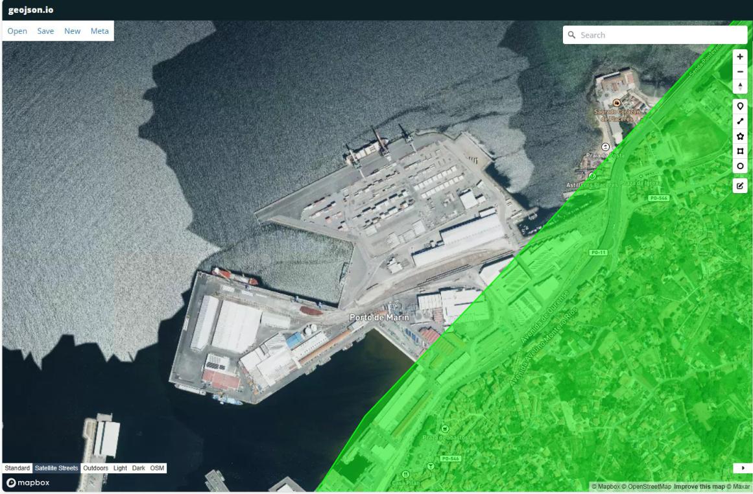Select the draw marker point tool
753x494 pixels.
tap(739, 106)
